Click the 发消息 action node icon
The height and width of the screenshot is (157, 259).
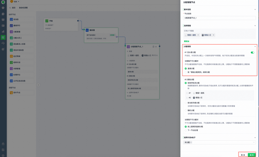tap(11, 20)
